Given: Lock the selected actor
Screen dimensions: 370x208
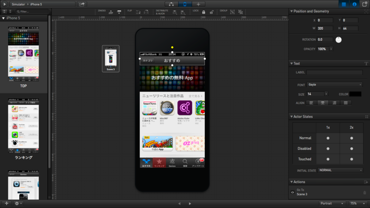Looking at the screenshot, I should coord(203,12).
